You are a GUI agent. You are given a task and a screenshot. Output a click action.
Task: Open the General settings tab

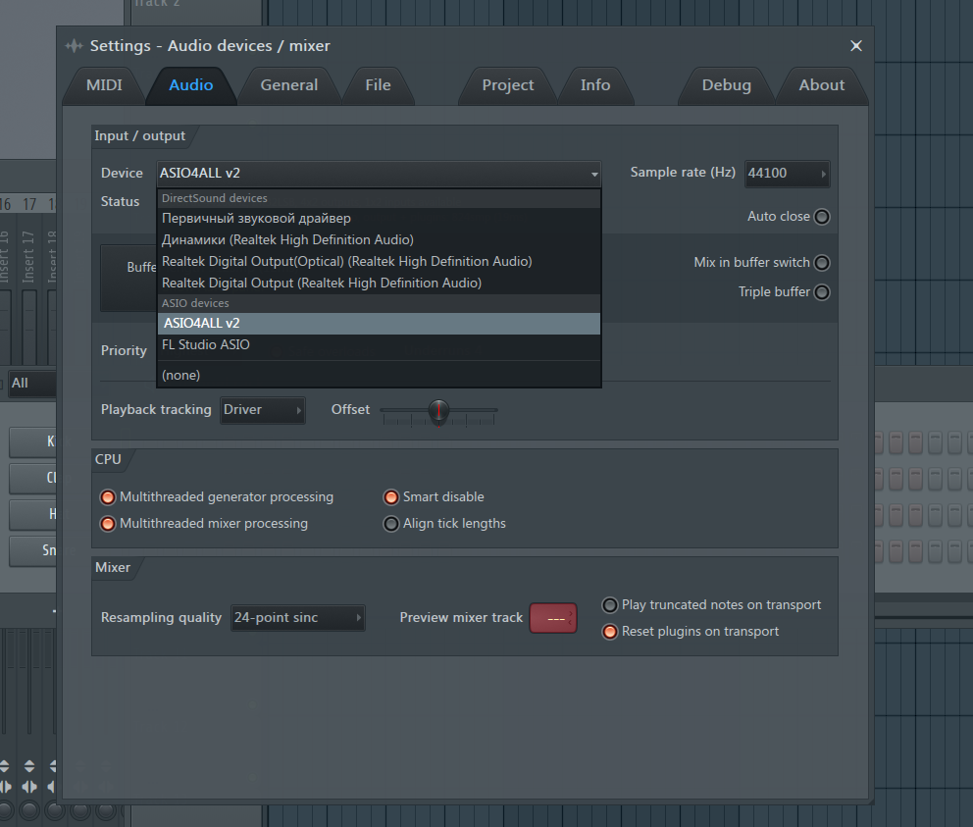click(x=288, y=85)
